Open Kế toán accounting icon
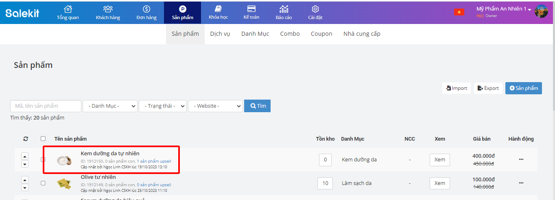 [x=251, y=9]
